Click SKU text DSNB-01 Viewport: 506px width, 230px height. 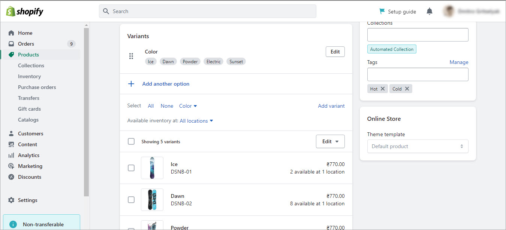[181, 172]
